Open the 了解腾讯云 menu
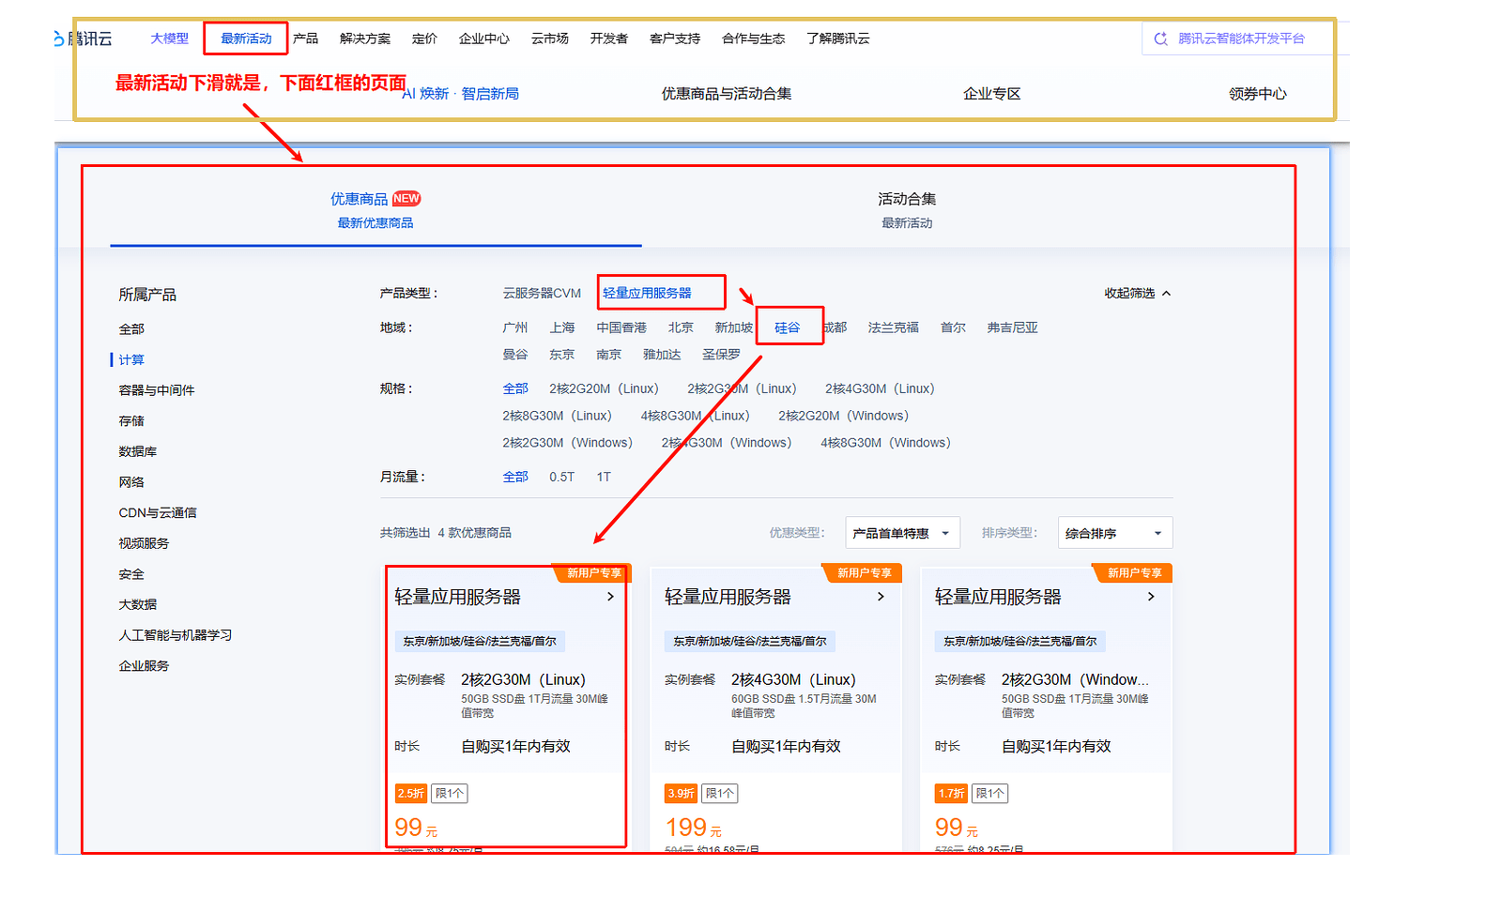The image size is (1502, 897). [838, 38]
